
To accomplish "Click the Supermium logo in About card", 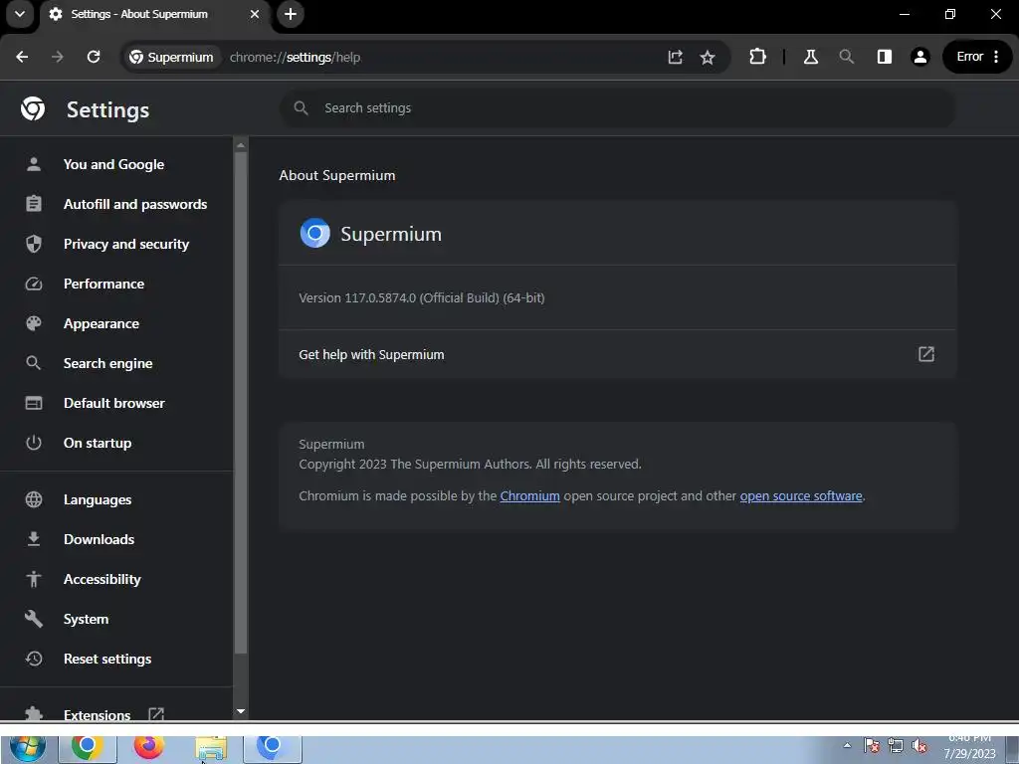I will point(315,233).
